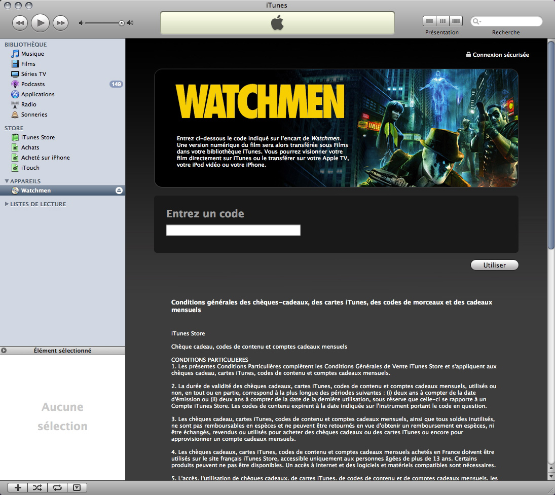
Task: Click the Apple logo status display
Action: click(278, 23)
